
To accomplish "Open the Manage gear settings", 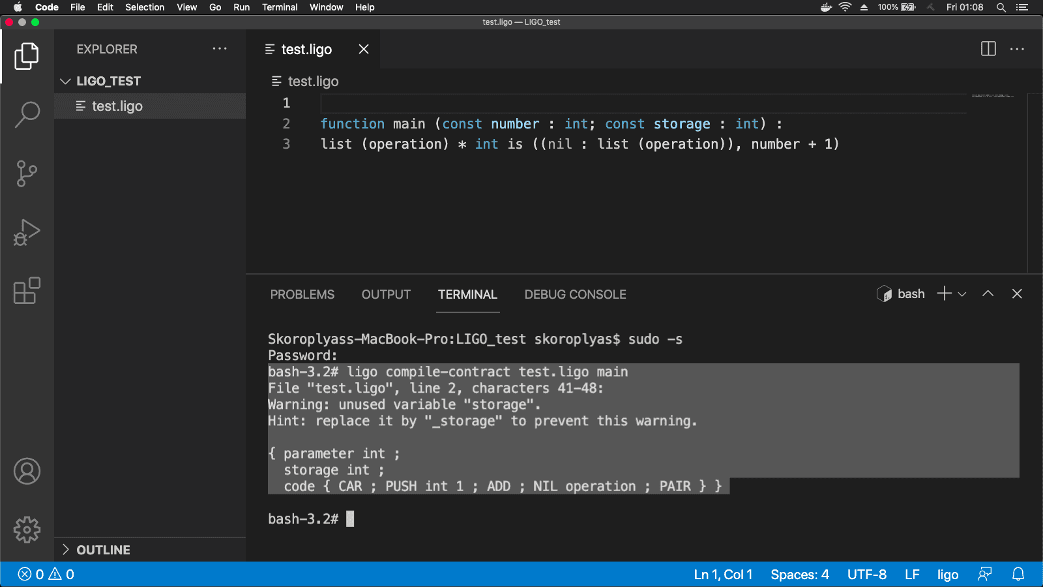I will pyautogui.click(x=27, y=530).
